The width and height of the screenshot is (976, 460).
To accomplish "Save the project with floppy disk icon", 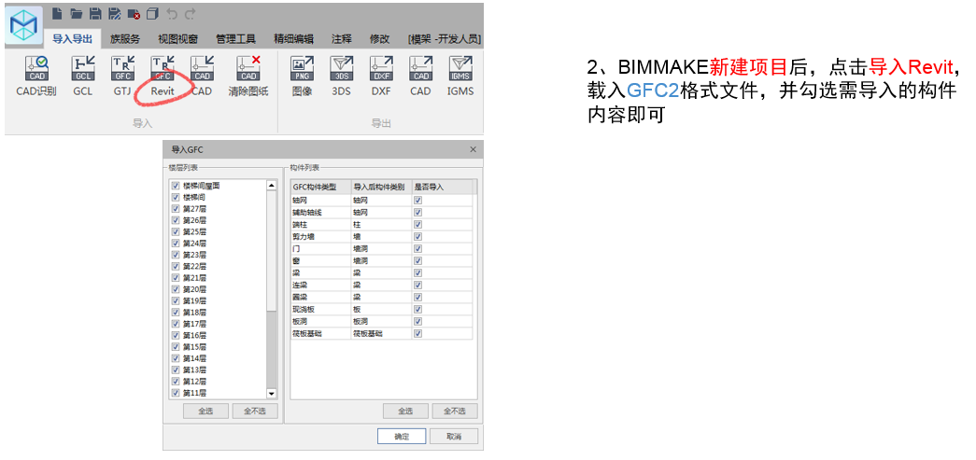I will [95, 13].
